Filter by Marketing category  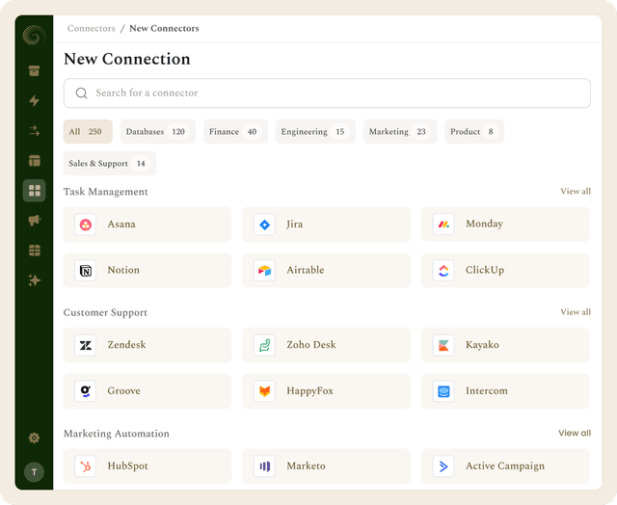(400, 131)
